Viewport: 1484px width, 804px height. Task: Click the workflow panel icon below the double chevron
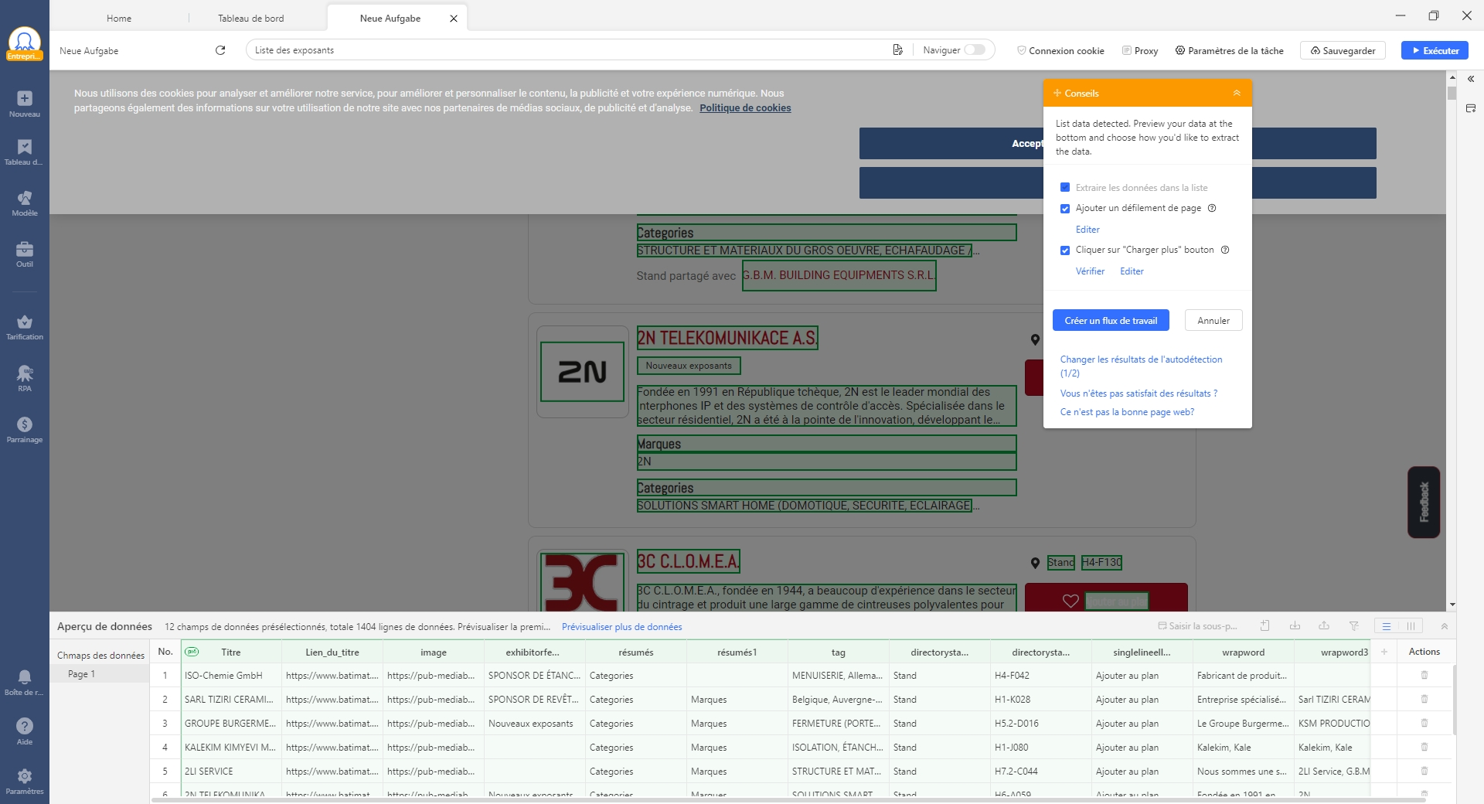click(x=1471, y=108)
